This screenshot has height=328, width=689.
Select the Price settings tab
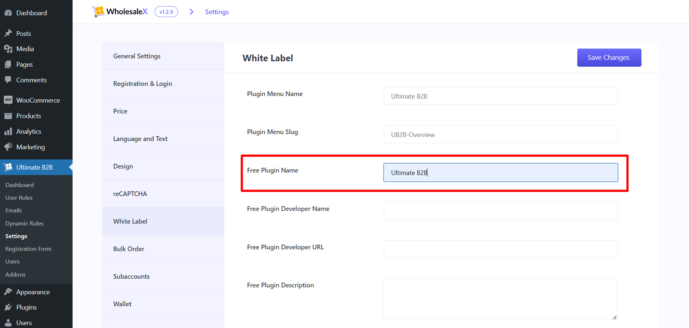[163, 111]
